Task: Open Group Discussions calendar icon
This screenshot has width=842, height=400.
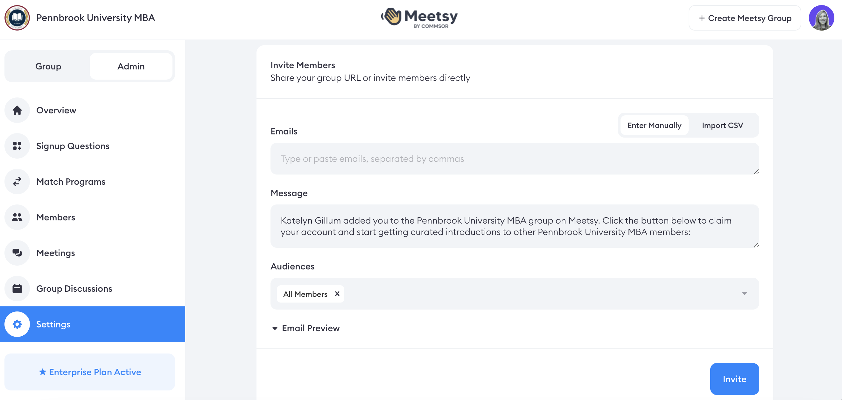Action: 17,289
